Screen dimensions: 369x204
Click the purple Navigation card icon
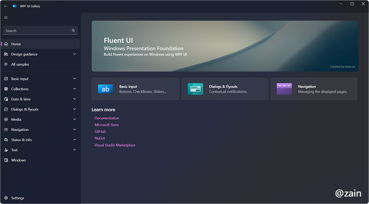click(284, 89)
